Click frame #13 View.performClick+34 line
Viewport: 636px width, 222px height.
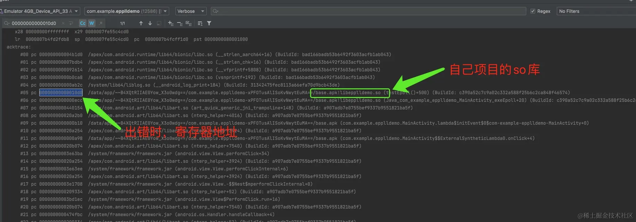(x=145, y=153)
